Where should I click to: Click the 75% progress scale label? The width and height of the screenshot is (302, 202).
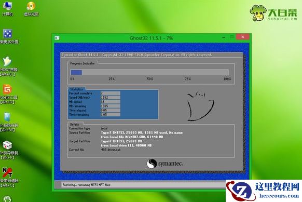pos(188,79)
